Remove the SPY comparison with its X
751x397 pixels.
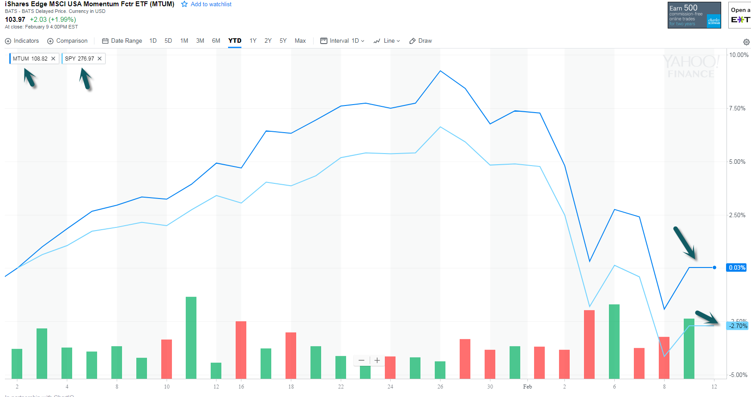pos(99,58)
